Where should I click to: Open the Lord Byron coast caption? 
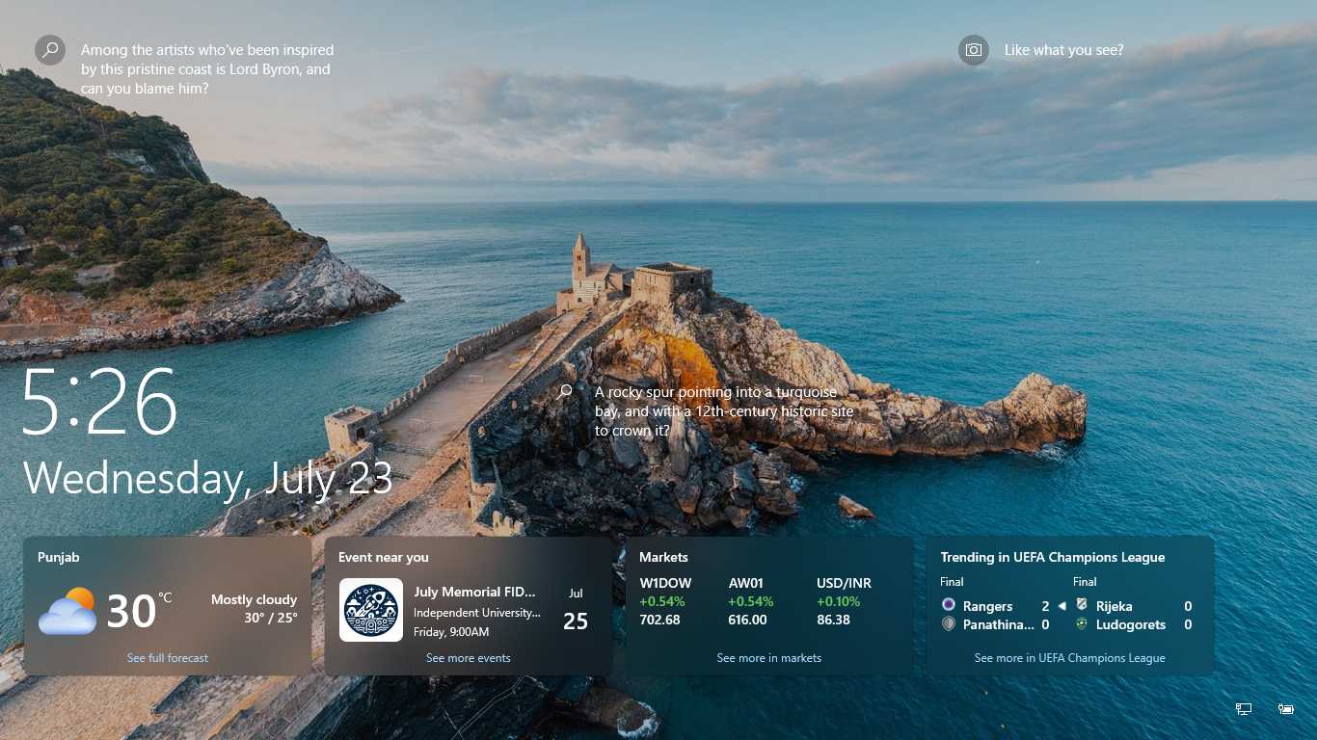(207, 69)
